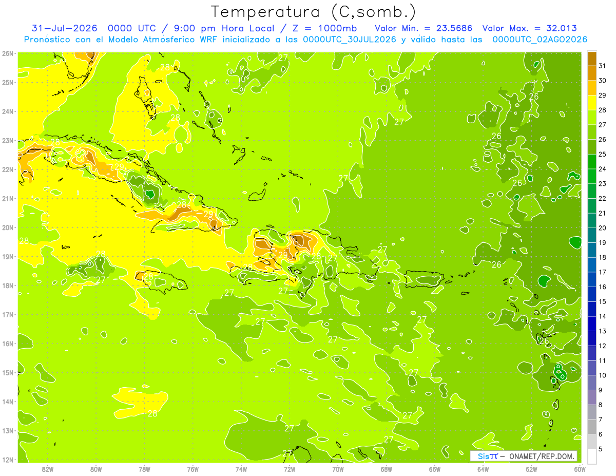Click the '60W' longitude axis label
This screenshot has width=616, height=476.
tap(580, 468)
